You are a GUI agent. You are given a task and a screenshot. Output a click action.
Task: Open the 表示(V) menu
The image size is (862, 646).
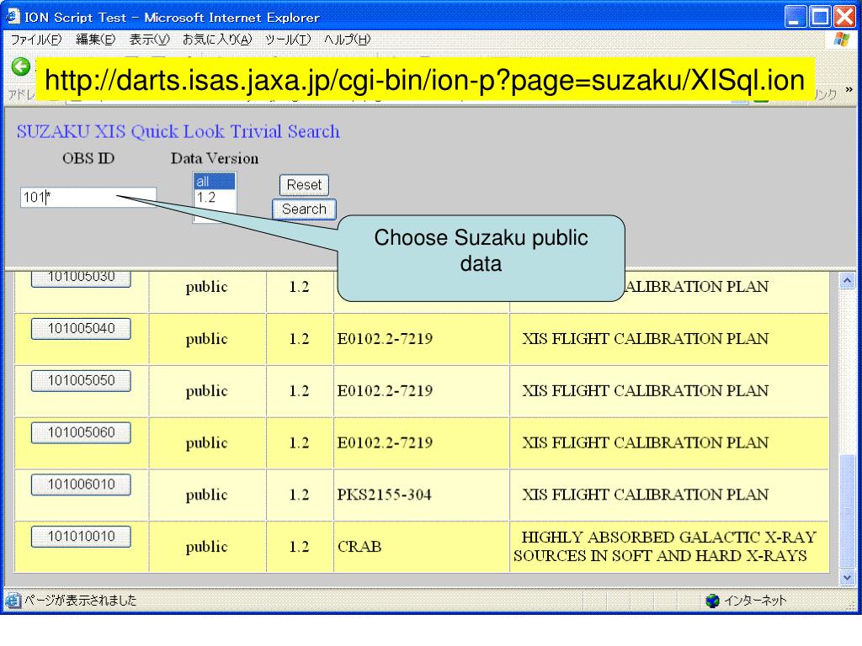point(150,40)
